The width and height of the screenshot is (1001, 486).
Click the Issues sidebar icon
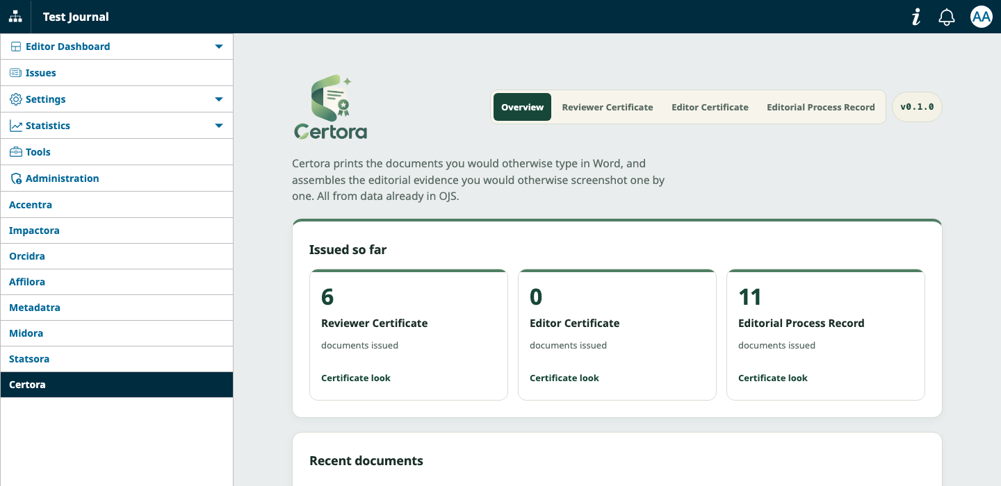click(x=15, y=73)
